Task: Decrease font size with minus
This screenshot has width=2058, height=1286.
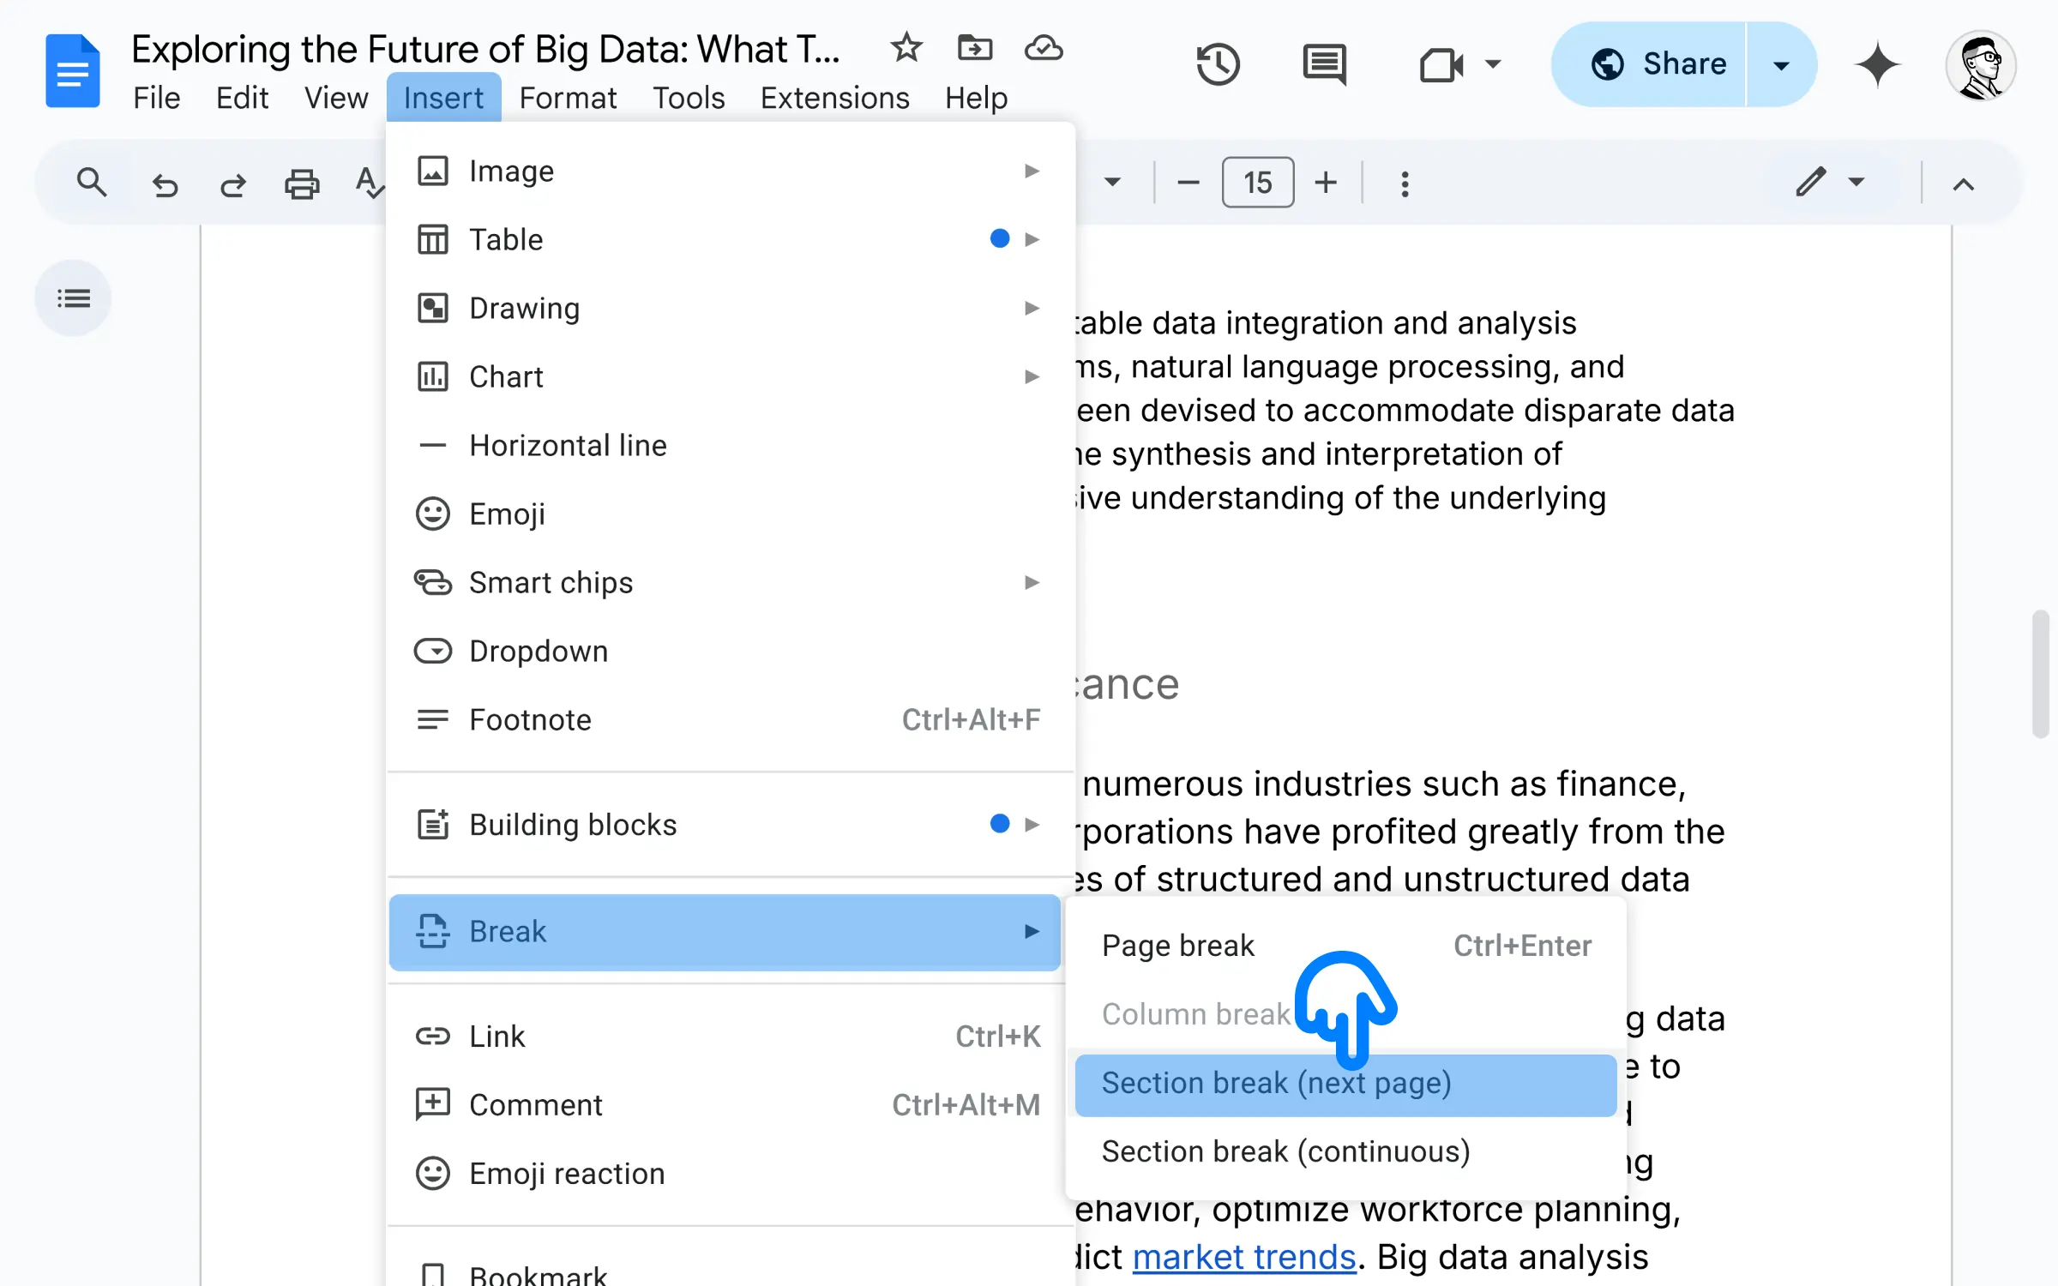Action: pyautogui.click(x=1188, y=183)
